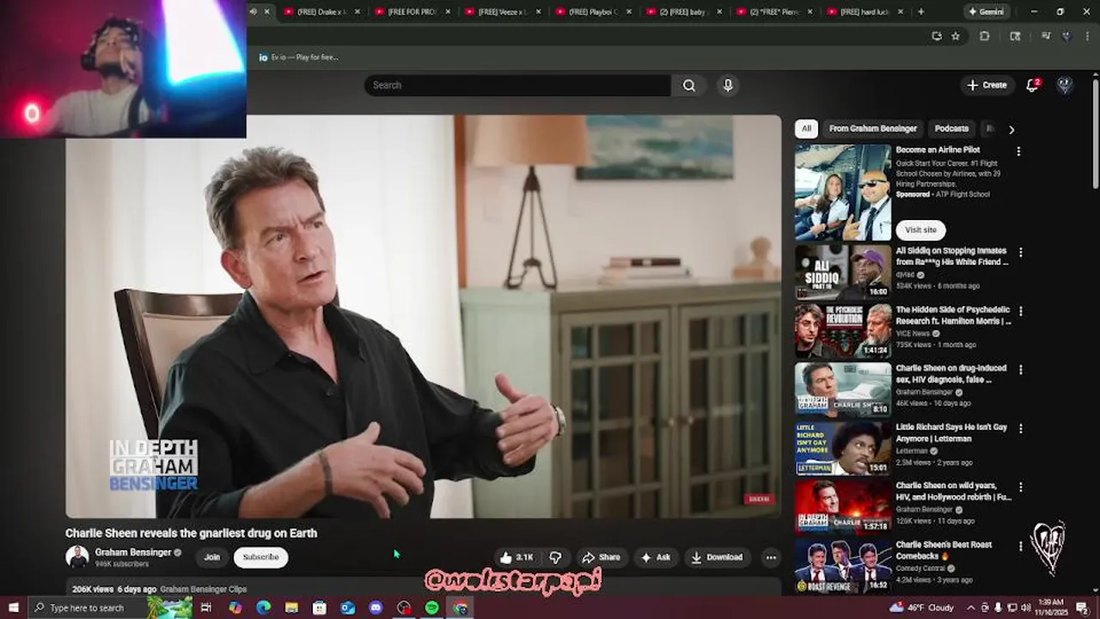Click Graham Bensinger channel avatar
1100x619 pixels.
click(77, 557)
